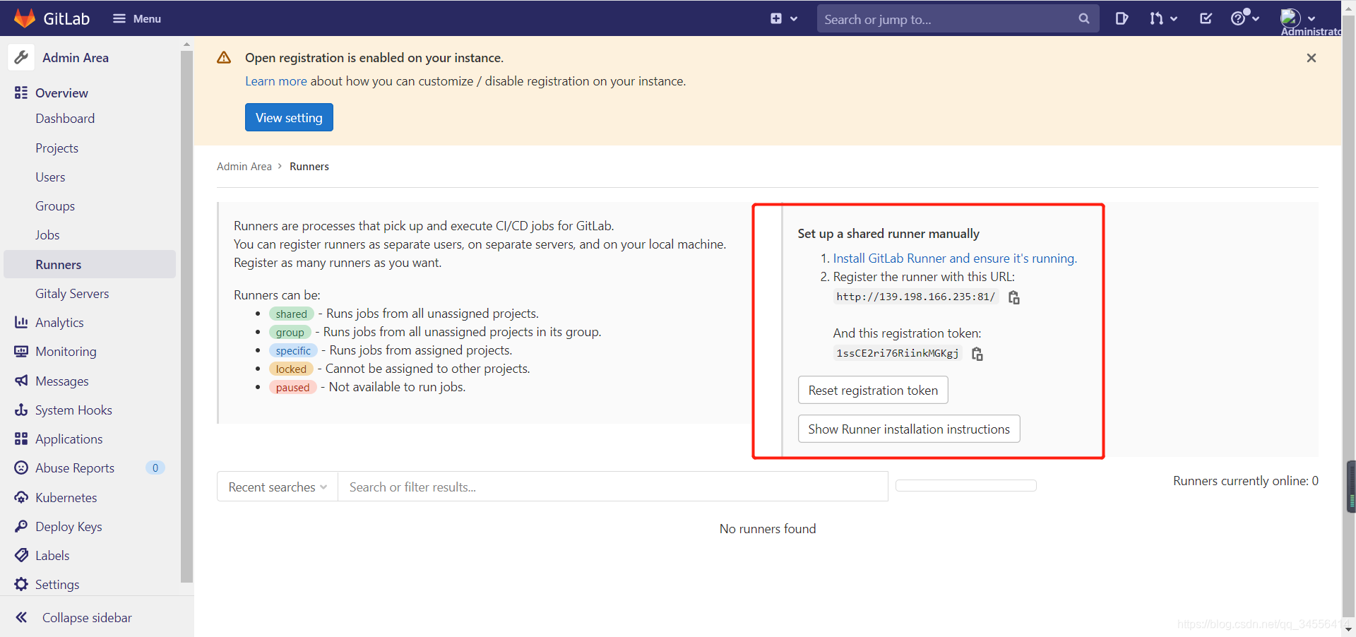Open the new item plus dropdown
This screenshot has width=1356, height=637.
tap(784, 18)
